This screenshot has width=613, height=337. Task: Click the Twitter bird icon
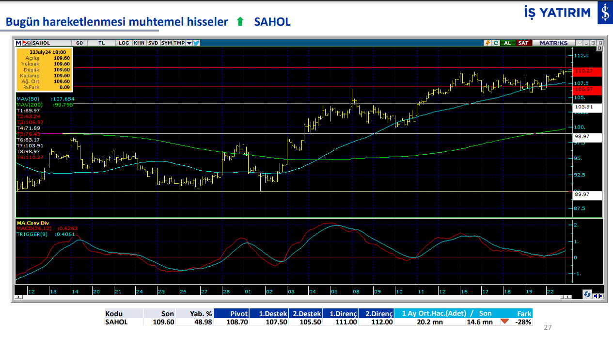(x=196, y=43)
